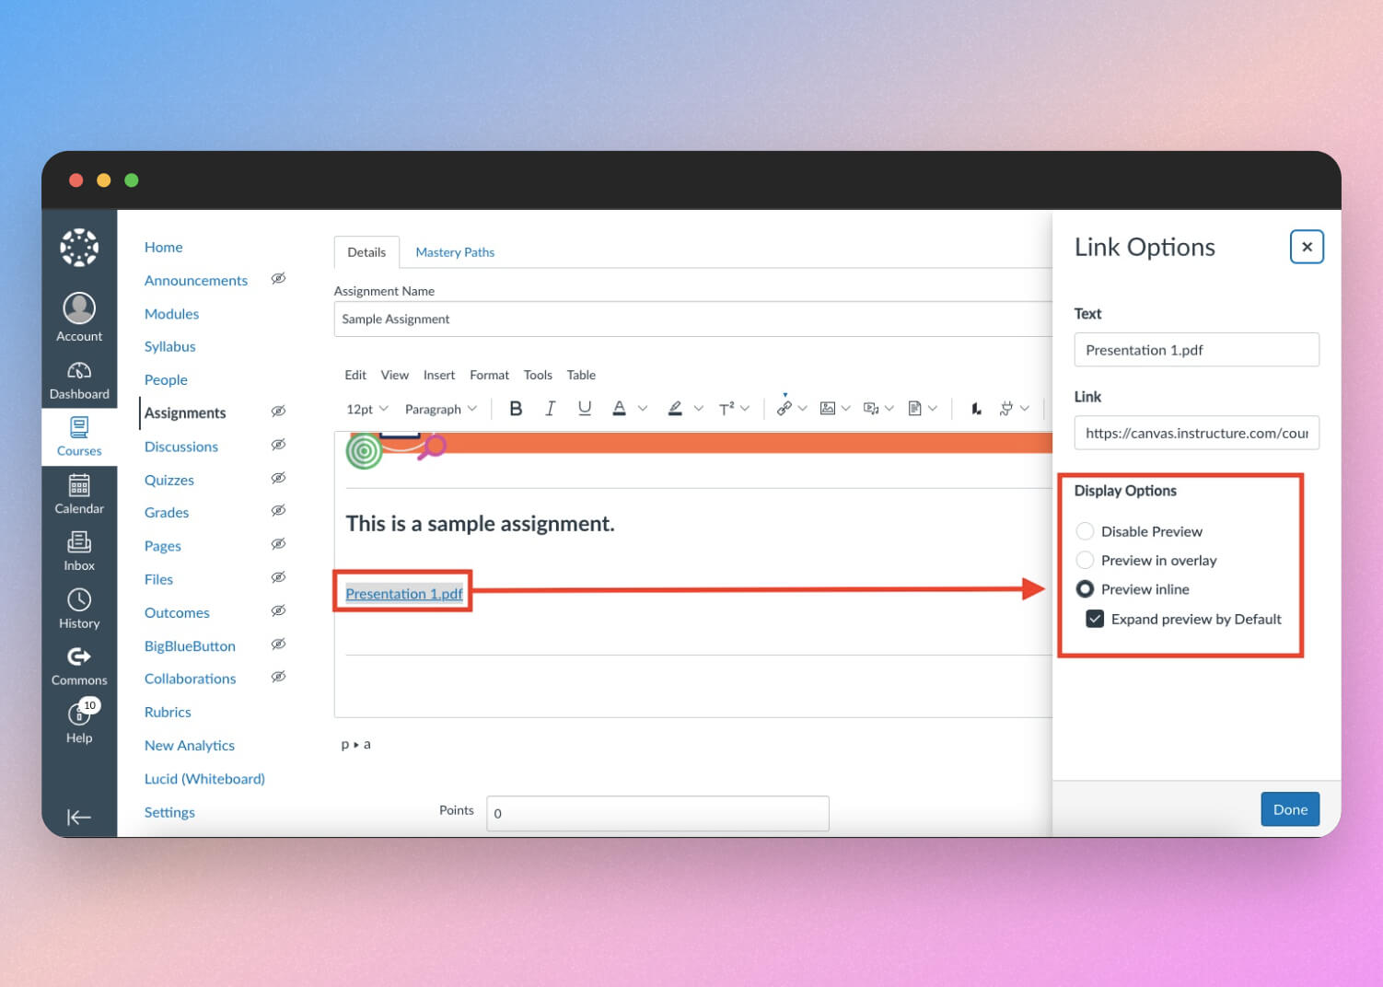
Task: Switch to the Mastery Paths tab
Action: coord(455,251)
